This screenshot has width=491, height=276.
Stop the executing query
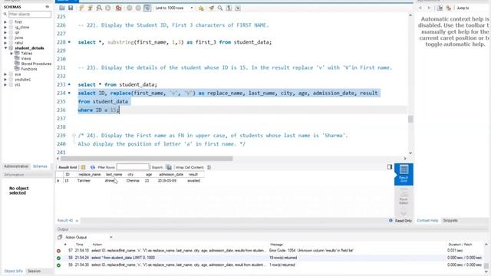tap(108, 8)
